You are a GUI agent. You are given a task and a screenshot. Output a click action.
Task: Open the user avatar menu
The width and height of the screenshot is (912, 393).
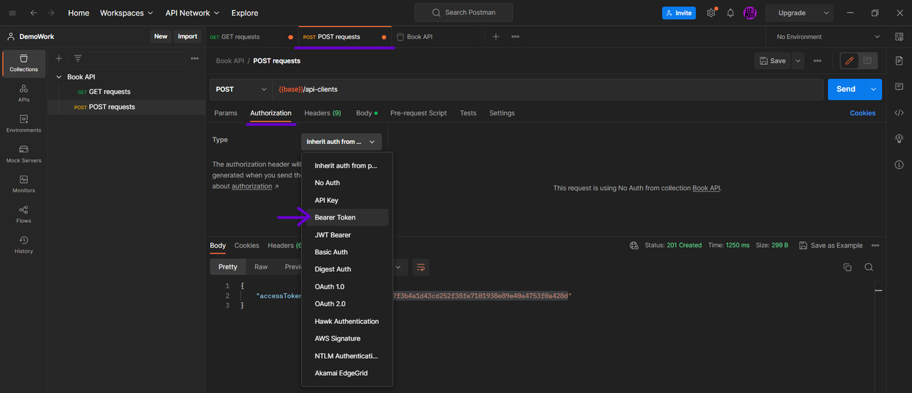(x=750, y=13)
